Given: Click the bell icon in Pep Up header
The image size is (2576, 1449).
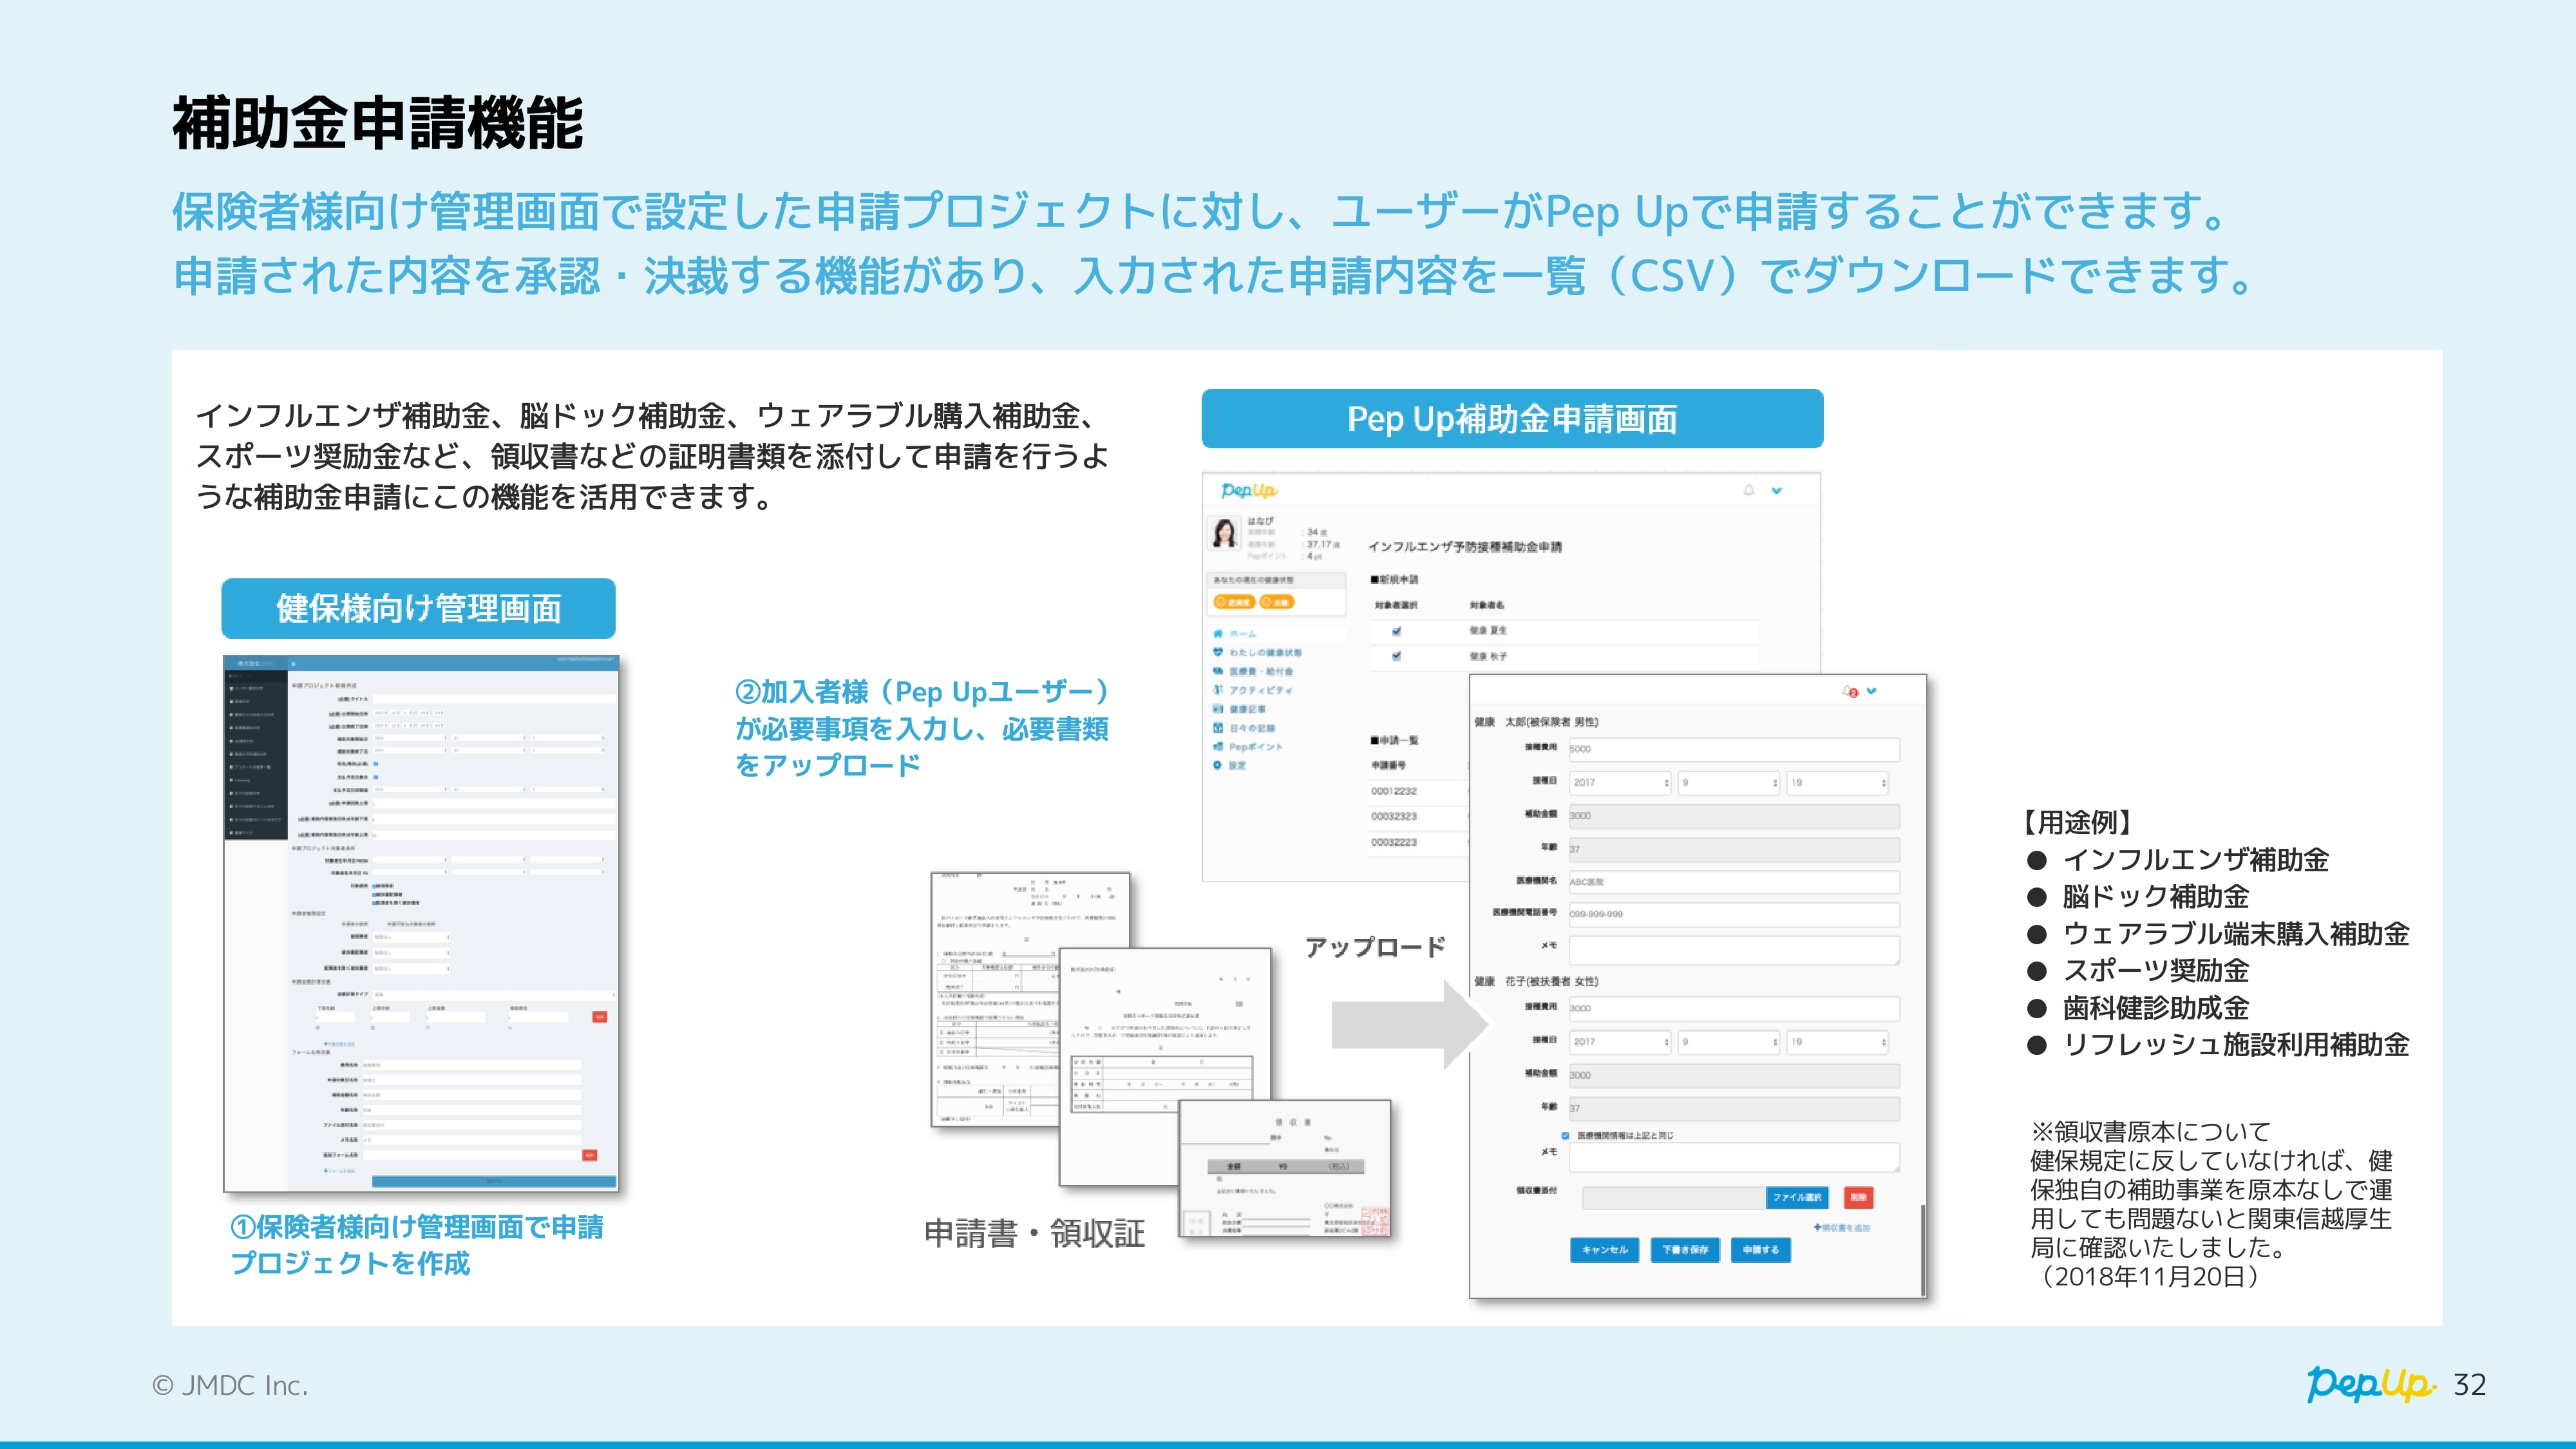Looking at the screenshot, I should (1749, 490).
